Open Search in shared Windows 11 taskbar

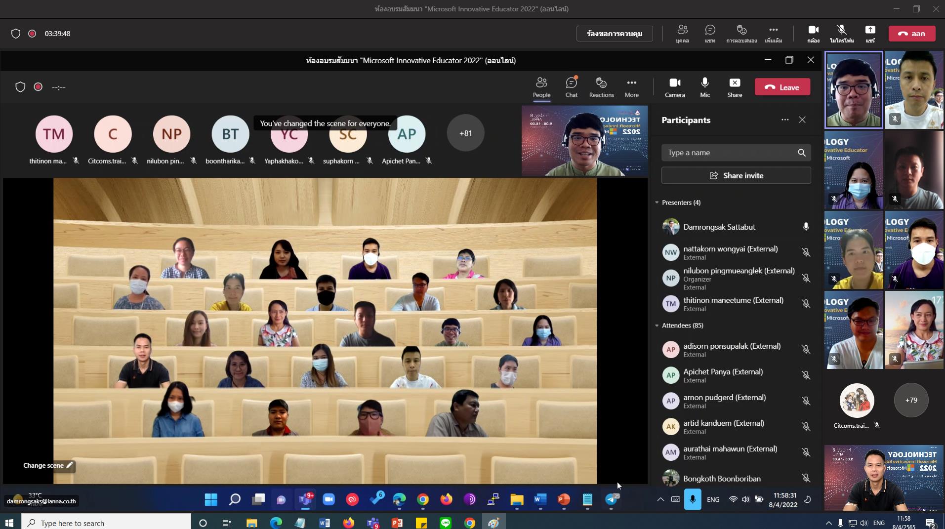235,499
